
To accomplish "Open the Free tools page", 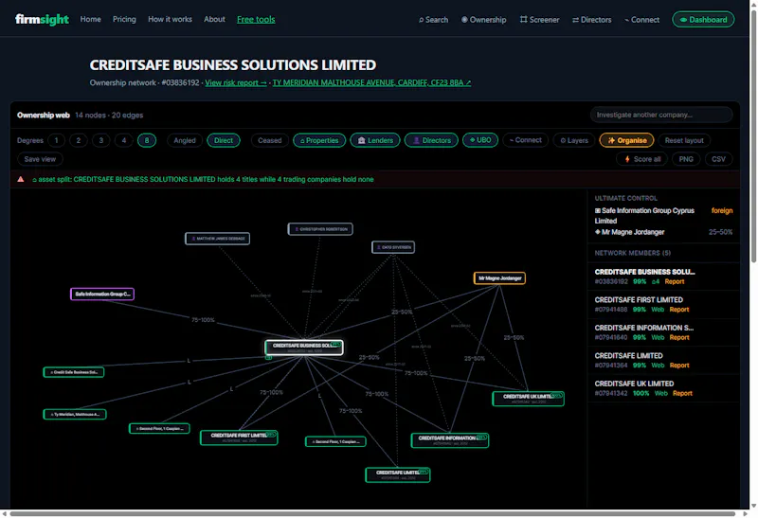I will click(256, 19).
